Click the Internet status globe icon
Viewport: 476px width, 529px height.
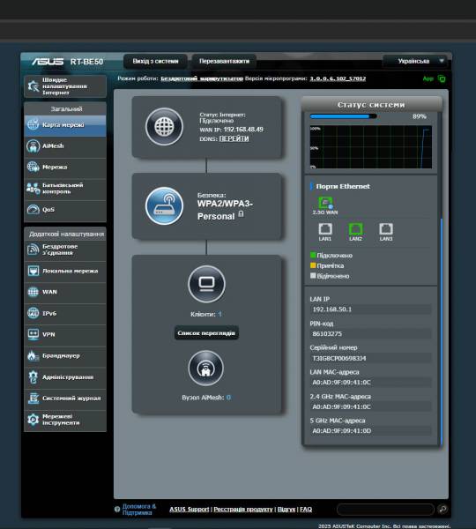[164, 127]
